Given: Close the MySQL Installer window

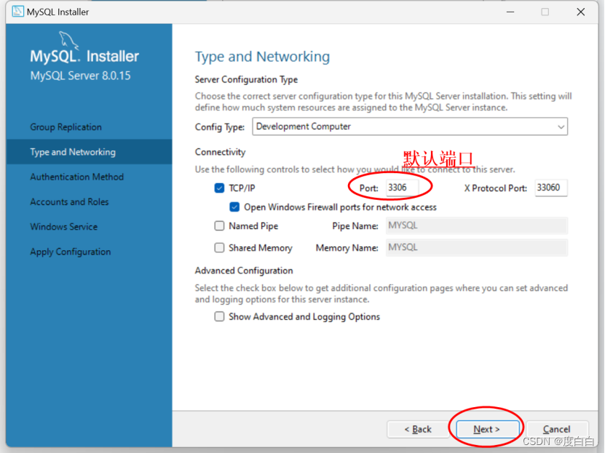Looking at the screenshot, I should pyautogui.click(x=581, y=12).
